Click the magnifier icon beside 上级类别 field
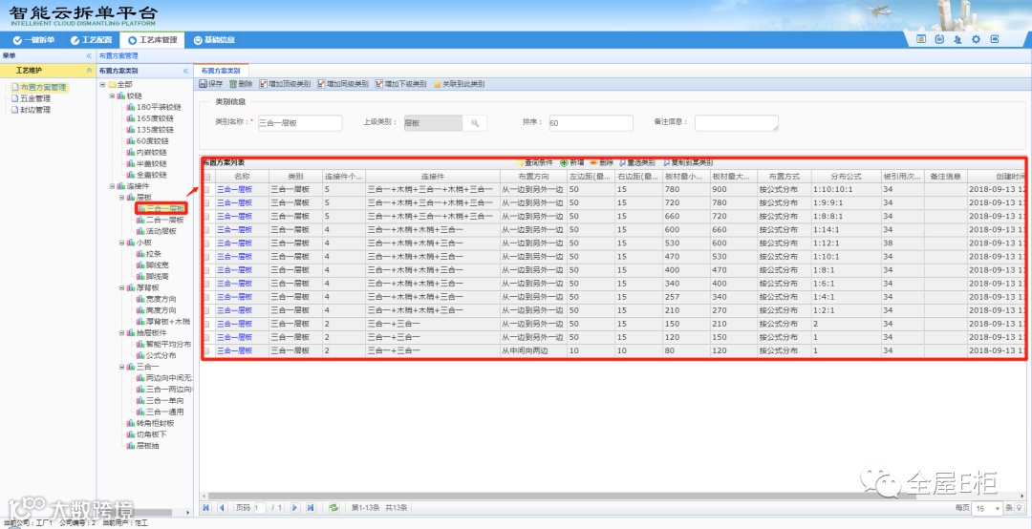The image size is (1032, 529). (x=475, y=123)
